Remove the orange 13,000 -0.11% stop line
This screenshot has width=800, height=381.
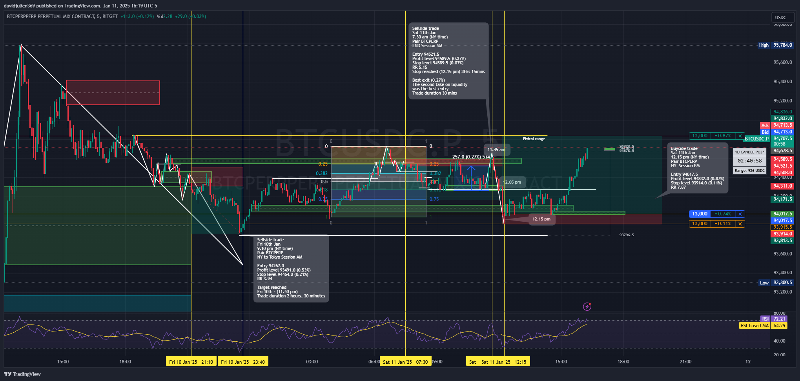click(740, 224)
